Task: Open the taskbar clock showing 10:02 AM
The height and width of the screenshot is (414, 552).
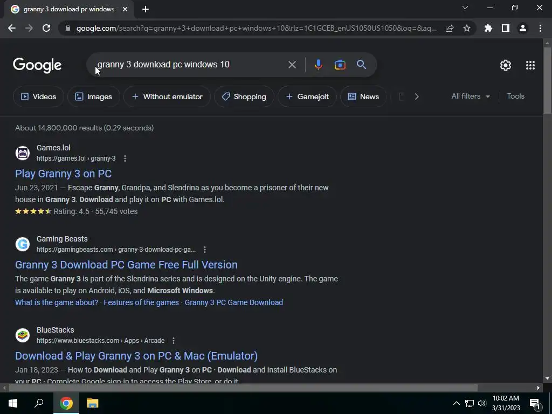Action: pos(506,403)
